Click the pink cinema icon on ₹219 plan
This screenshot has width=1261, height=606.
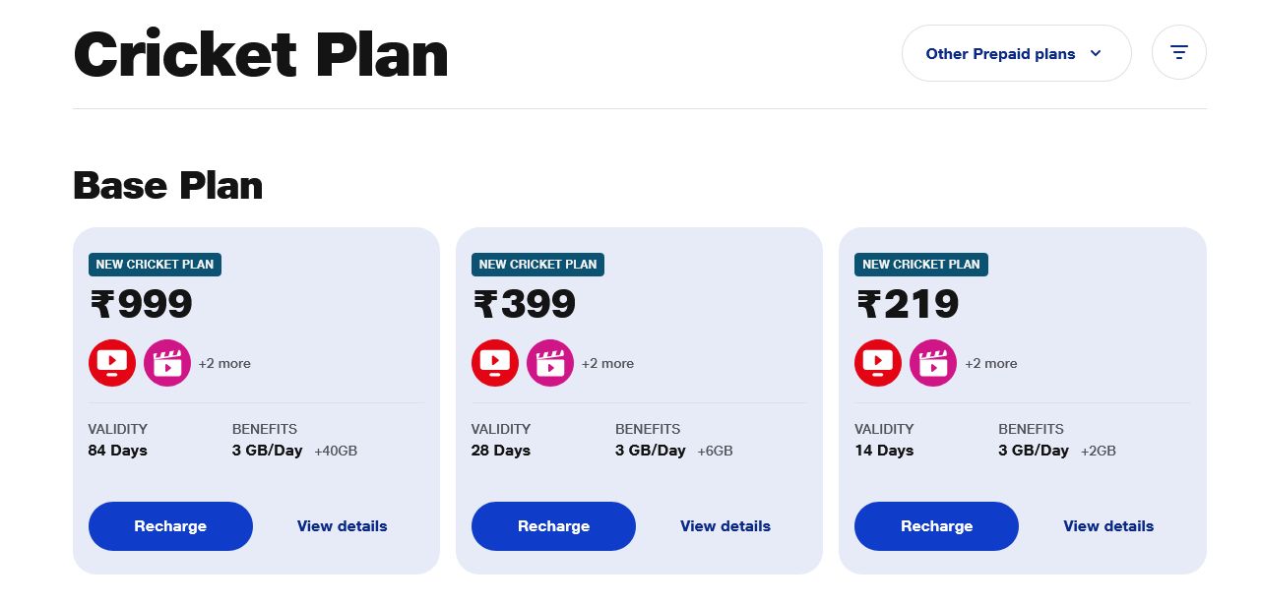[933, 363]
